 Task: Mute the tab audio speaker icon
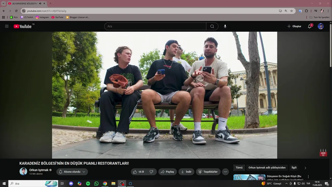40,3
